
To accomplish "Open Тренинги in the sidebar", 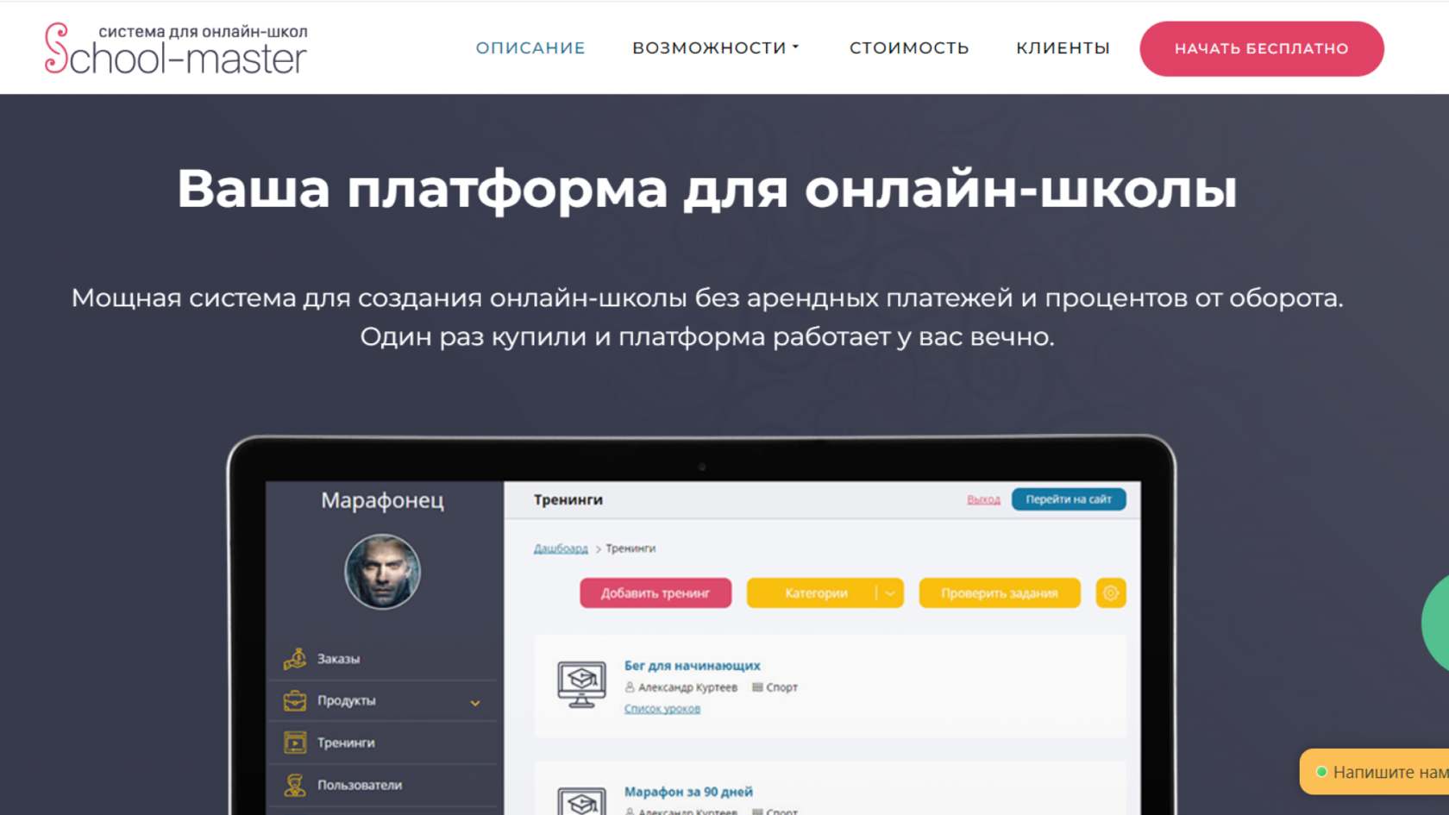I will click(x=346, y=743).
